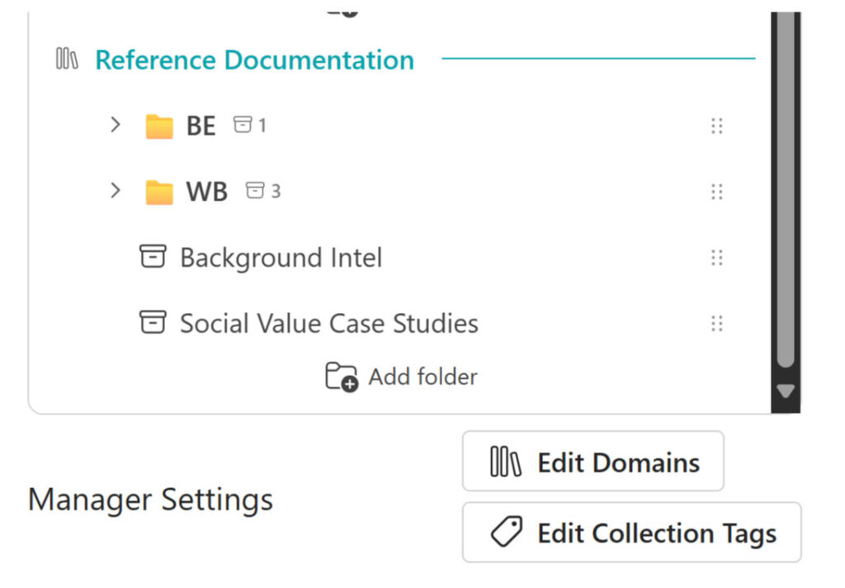Expand the WB folder chevron
The width and height of the screenshot is (845, 588).
point(116,192)
